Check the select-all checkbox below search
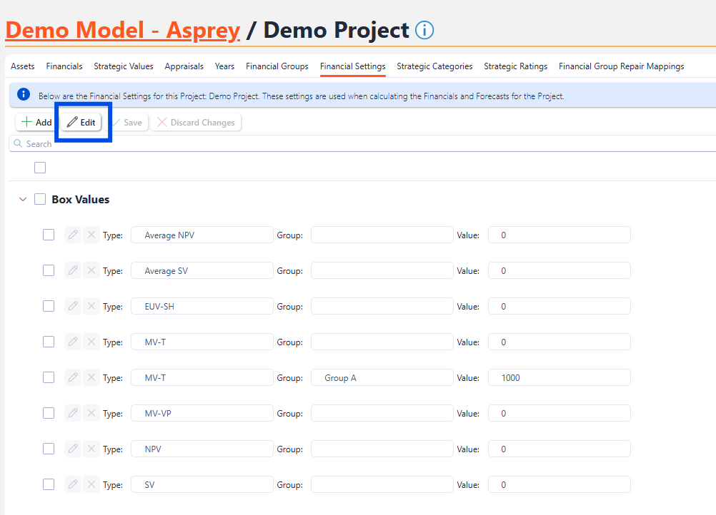Viewport: 716px width, 515px height. coord(40,168)
